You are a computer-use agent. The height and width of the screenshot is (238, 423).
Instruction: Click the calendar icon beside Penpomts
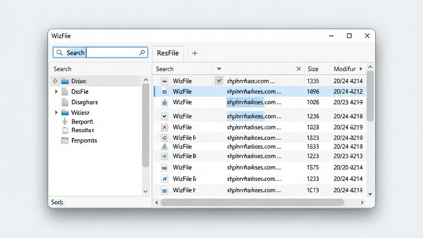tap(65, 140)
